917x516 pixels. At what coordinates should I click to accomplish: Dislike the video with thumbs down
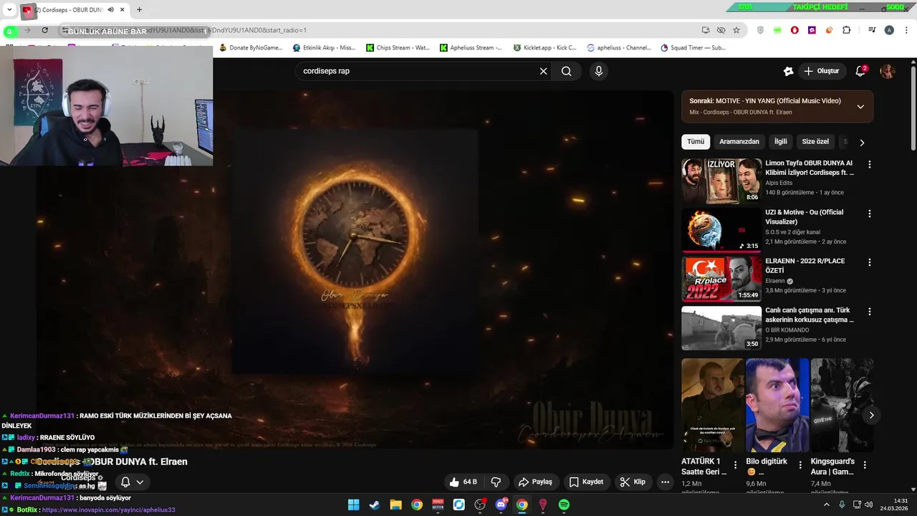click(x=496, y=482)
